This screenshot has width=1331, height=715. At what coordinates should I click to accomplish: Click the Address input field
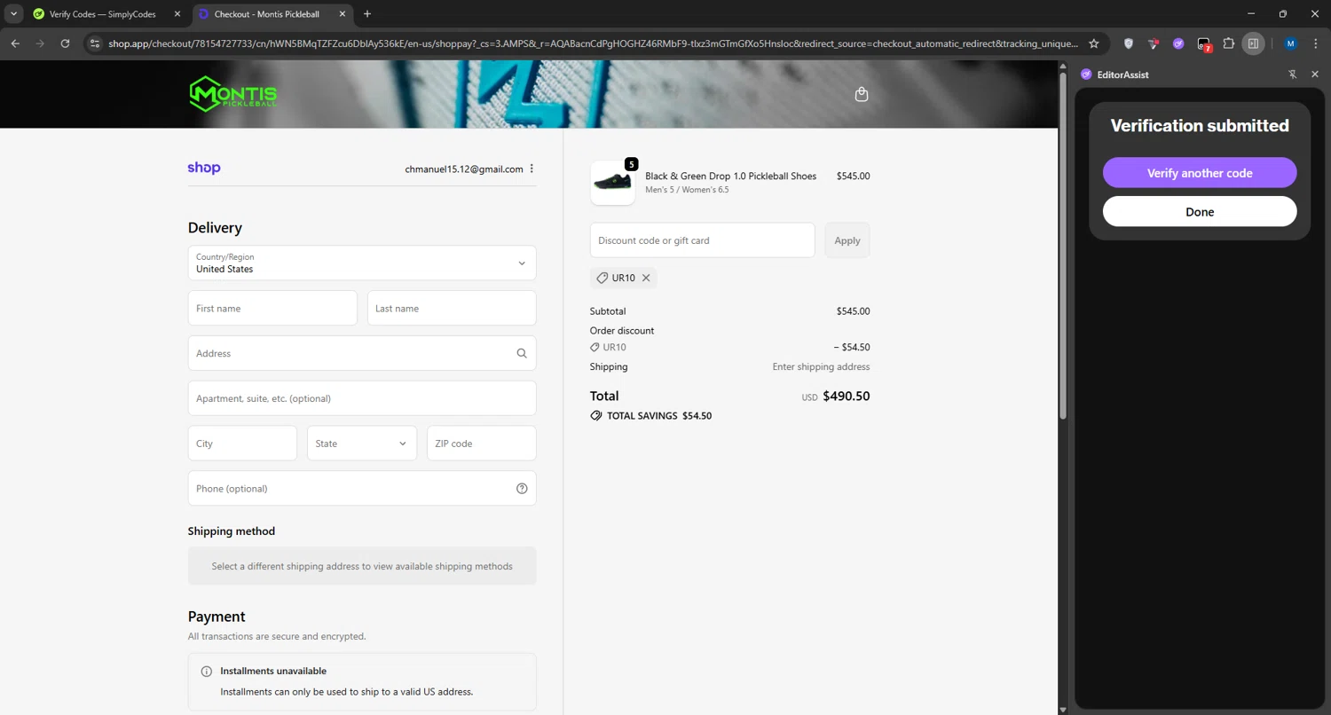[362, 353]
